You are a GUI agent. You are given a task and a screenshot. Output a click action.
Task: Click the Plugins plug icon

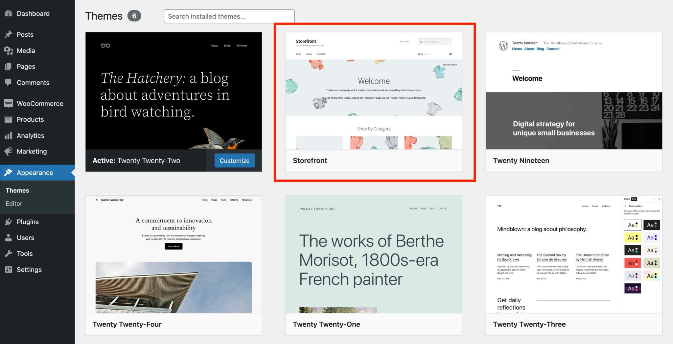[9, 222]
